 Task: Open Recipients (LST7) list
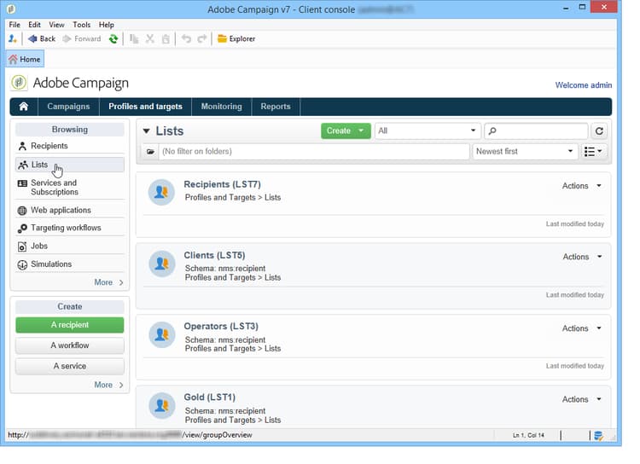point(222,184)
